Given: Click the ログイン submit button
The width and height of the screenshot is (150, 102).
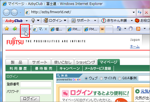Looking at the screenshot, I should pos(30,99).
